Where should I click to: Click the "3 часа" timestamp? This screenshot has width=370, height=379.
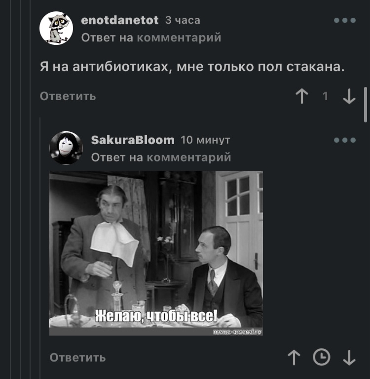183,20
